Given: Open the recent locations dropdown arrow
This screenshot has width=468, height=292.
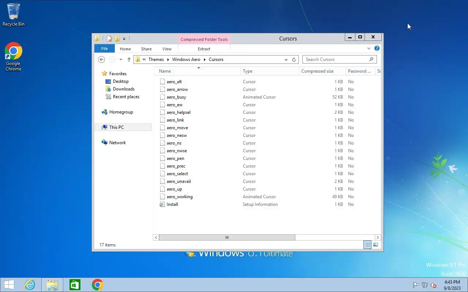Looking at the screenshot, I should pyautogui.click(x=121, y=59).
